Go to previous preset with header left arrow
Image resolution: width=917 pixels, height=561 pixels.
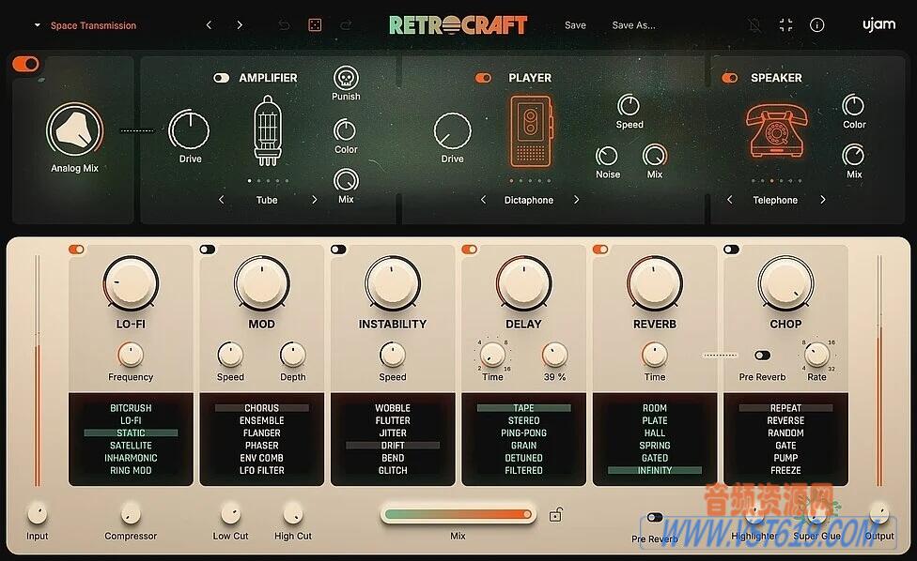[x=209, y=25]
